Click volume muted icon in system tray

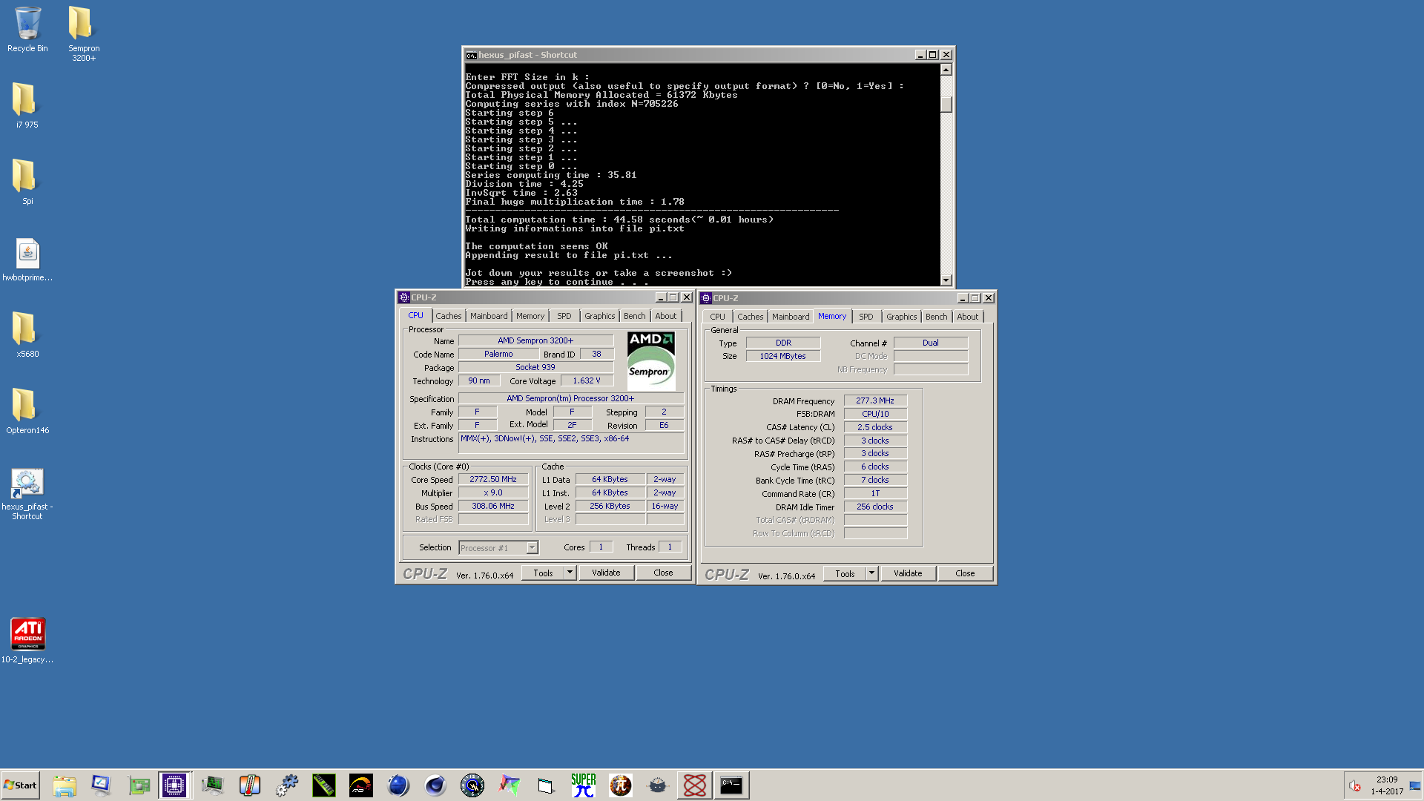[1355, 786]
